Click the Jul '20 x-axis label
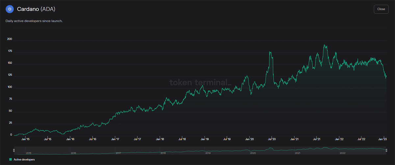The width and height of the screenshot is (395, 165). 272,139
